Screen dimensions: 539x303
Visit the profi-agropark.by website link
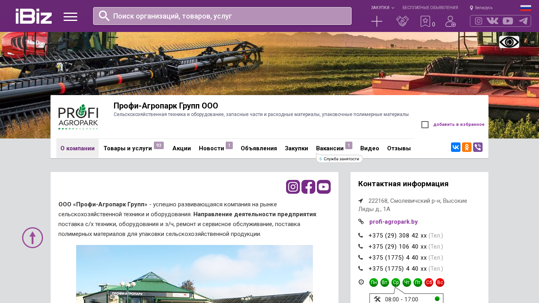pyautogui.click(x=393, y=222)
